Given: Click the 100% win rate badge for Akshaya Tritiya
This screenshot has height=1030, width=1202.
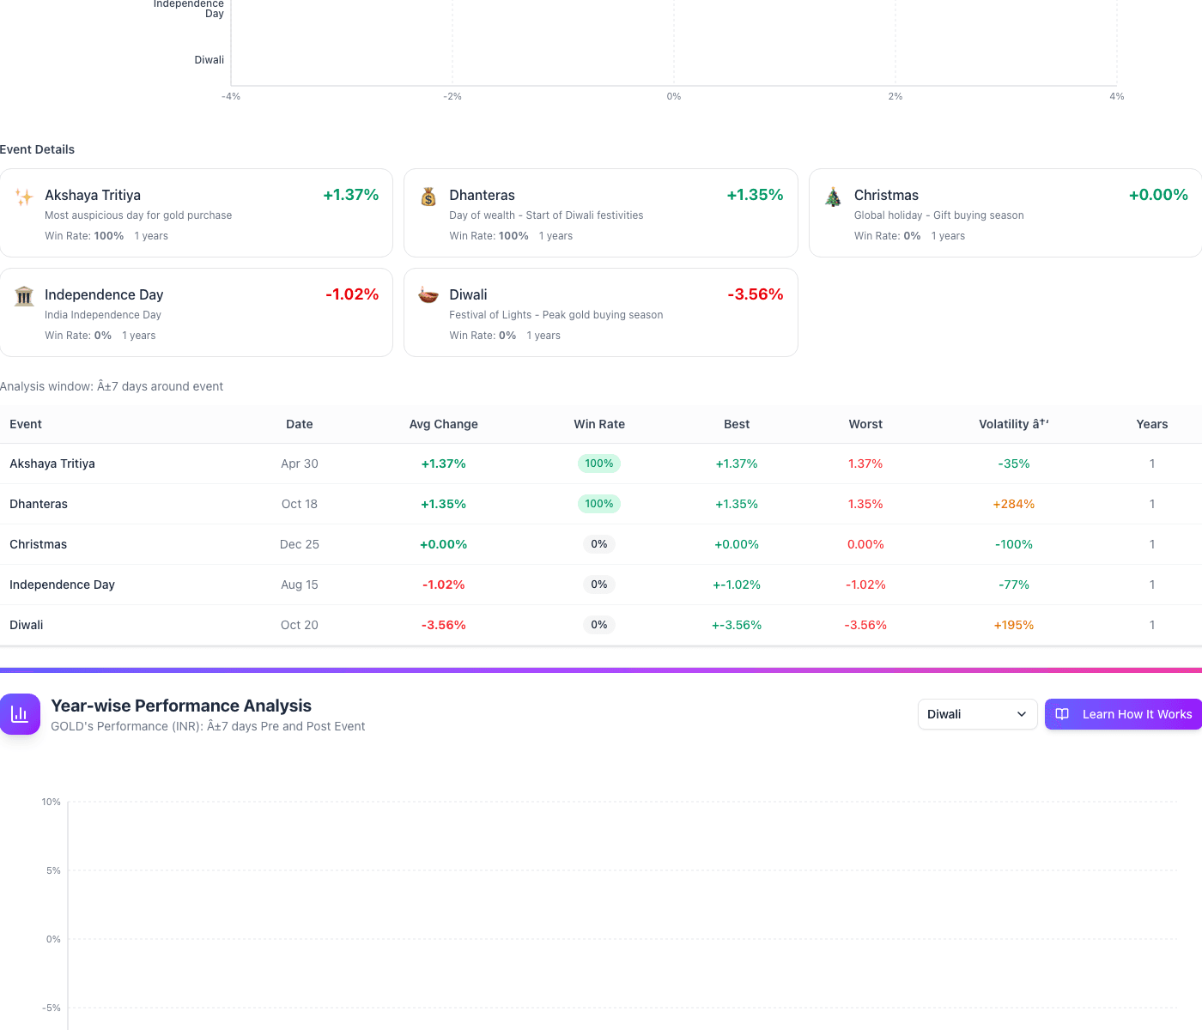Looking at the screenshot, I should [x=598, y=463].
